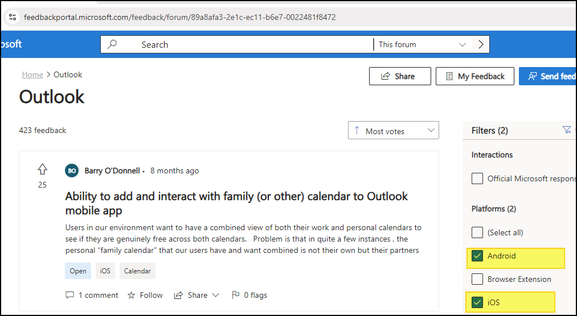Click the search magnifier icon
Screen dimensions: 577x316
coord(112,44)
